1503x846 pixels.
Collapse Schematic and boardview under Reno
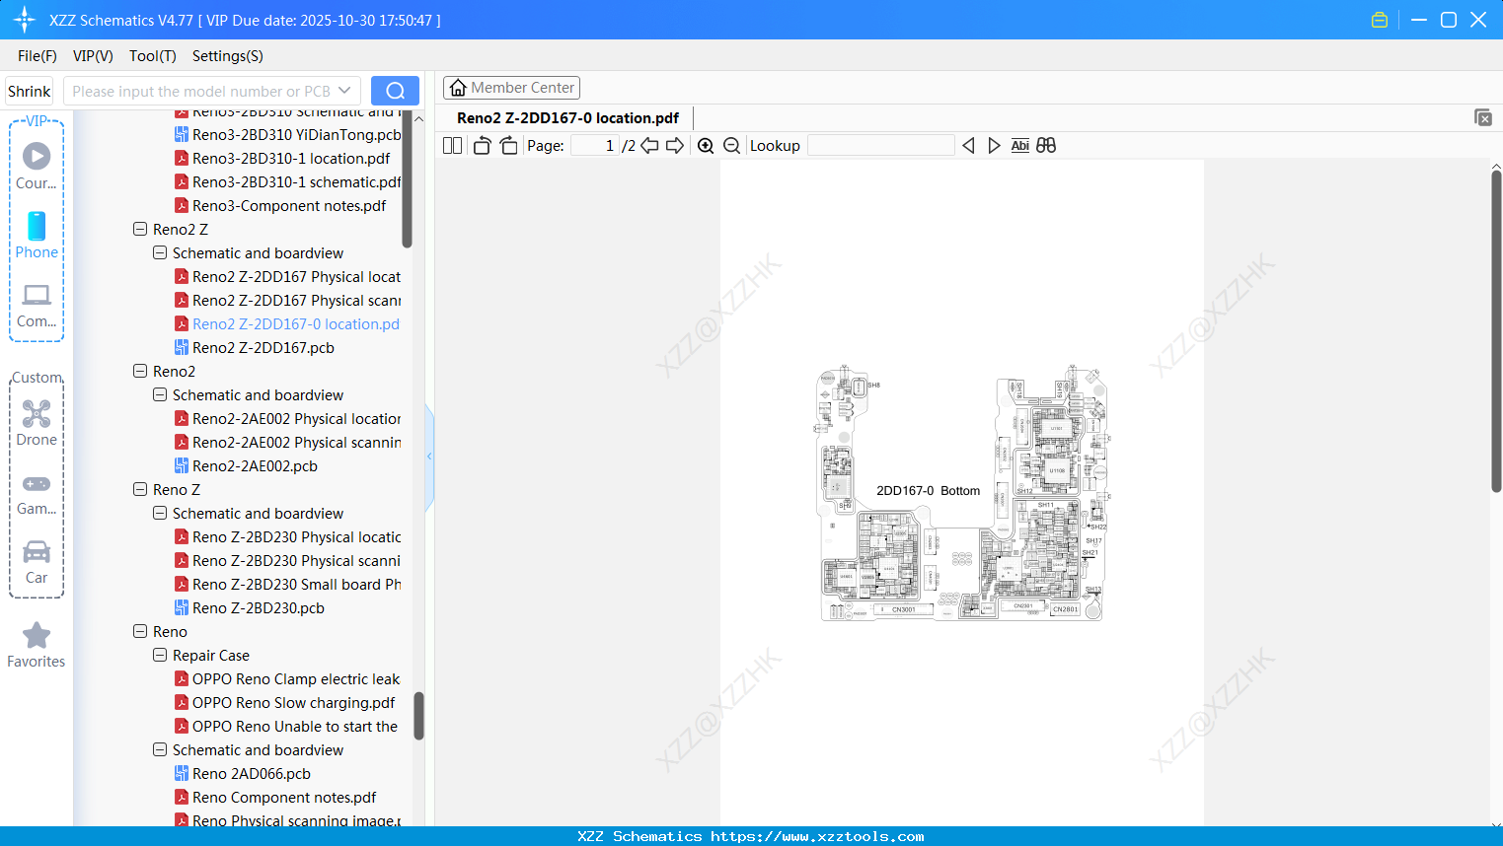coord(160,749)
